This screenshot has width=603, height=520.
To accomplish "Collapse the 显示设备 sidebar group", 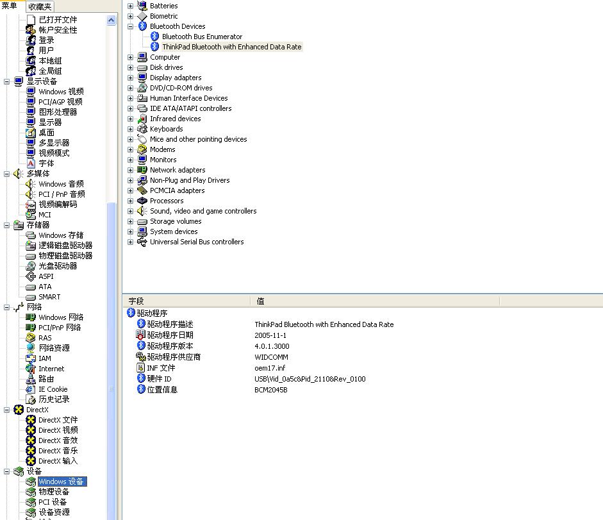I will tap(8, 81).
